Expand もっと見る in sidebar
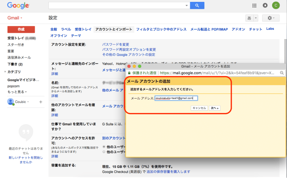 [x=17, y=92]
